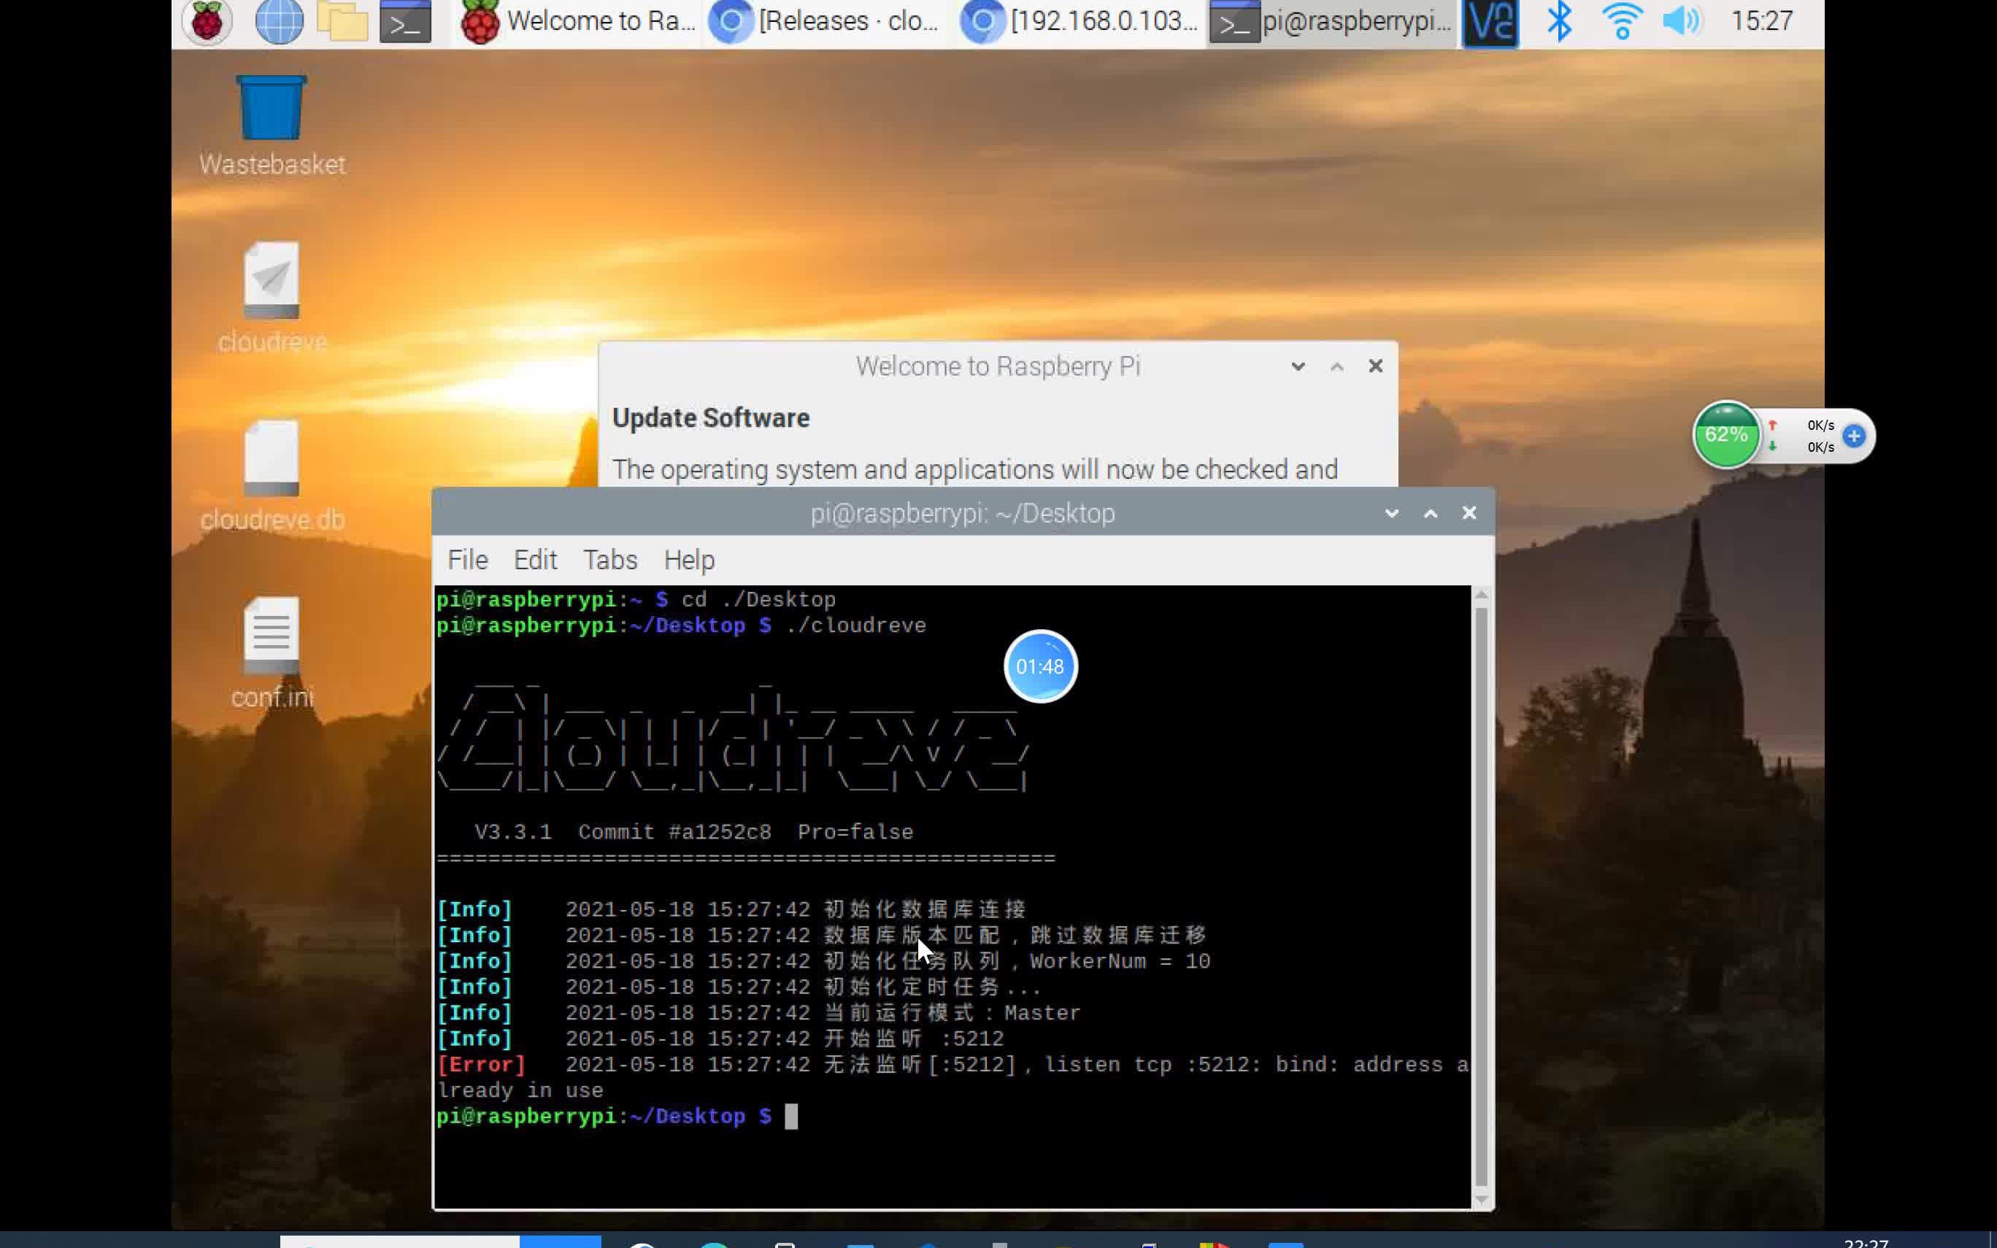
Task: Click the Update Software heading
Action: pyautogui.click(x=710, y=417)
